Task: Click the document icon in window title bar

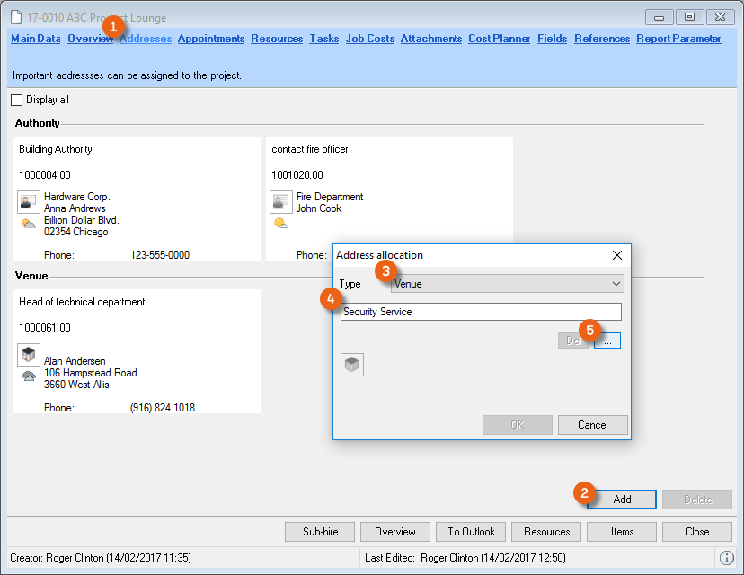Action: [x=15, y=18]
